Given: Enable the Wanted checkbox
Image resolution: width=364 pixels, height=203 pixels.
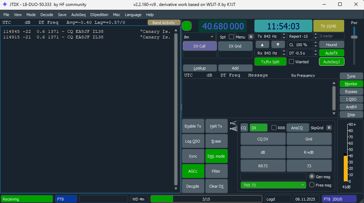Looking at the screenshot, I should pyautogui.click(x=291, y=61).
